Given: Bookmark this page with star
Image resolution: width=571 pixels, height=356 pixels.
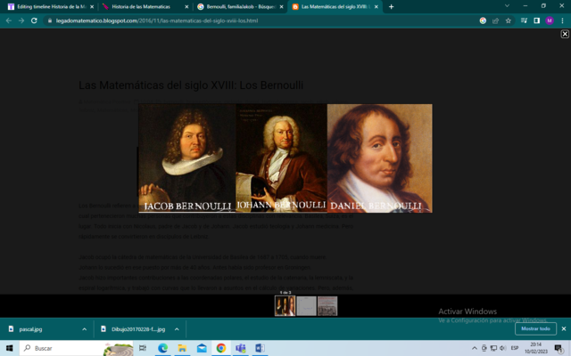Looking at the screenshot, I should coord(509,20).
